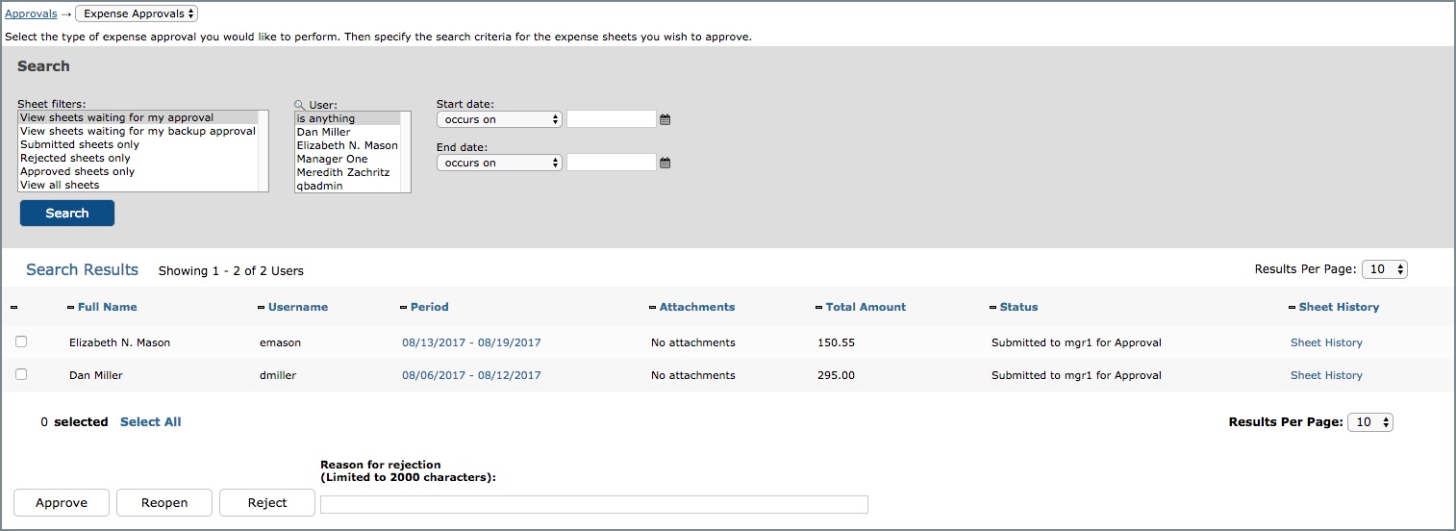Sort by Username column header
Screen dimensions: 1456x531
pos(298,307)
